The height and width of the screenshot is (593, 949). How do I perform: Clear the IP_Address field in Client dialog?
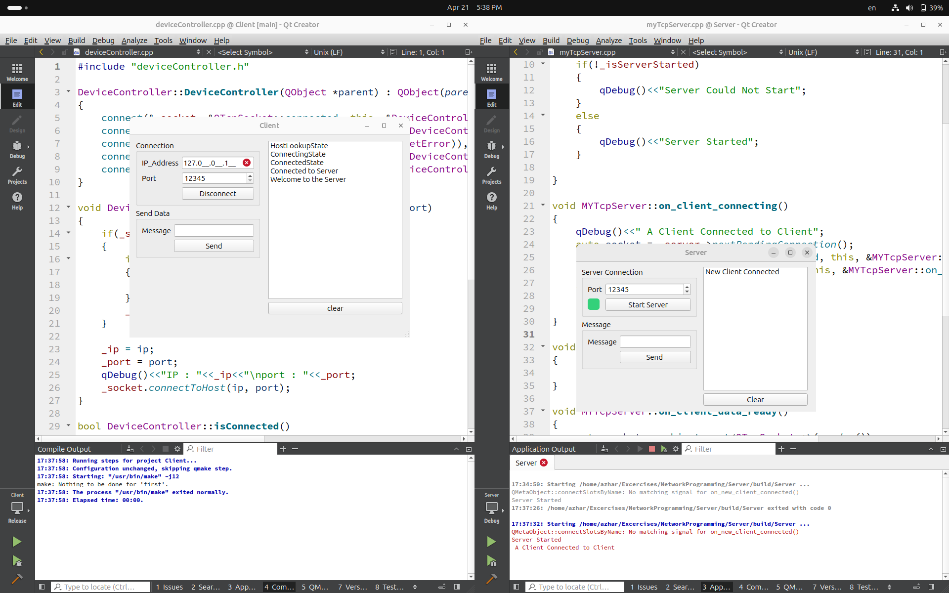[247, 163]
